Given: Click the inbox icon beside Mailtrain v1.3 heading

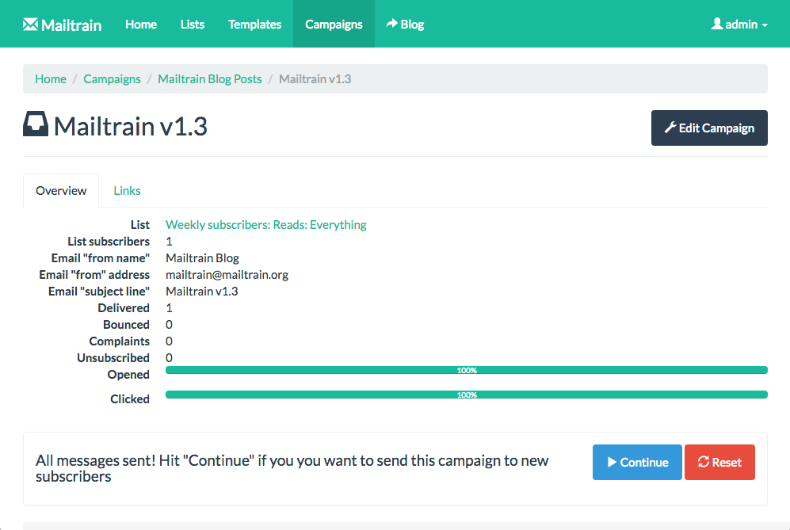Looking at the screenshot, I should (x=36, y=124).
